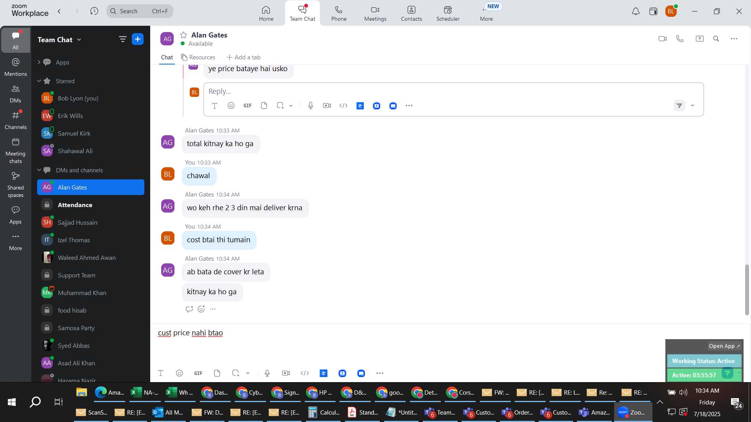Screen dimensions: 751x422
Task: Click the send button in thread reply
Action: [x=679, y=105]
